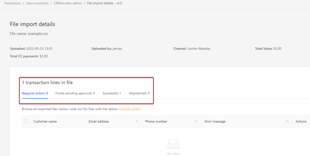The width and height of the screenshot is (310, 156).
Task: Click the Phone number column header
Action: 156,122
